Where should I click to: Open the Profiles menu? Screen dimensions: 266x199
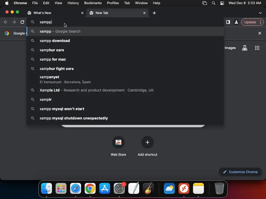pyautogui.click(x=113, y=3)
